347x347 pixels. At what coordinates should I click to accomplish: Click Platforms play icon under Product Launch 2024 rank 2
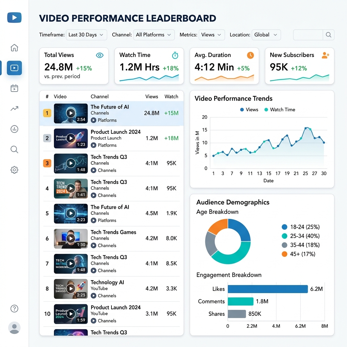pyautogui.click(x=94, y=145)
